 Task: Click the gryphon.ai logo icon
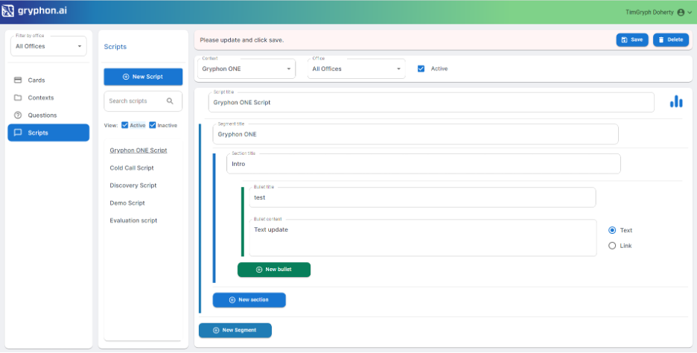7,10
